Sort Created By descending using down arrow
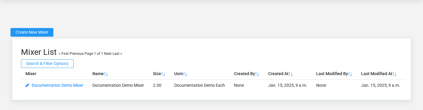Viewport: 423px width, 110px height. (x=258, y=74)
